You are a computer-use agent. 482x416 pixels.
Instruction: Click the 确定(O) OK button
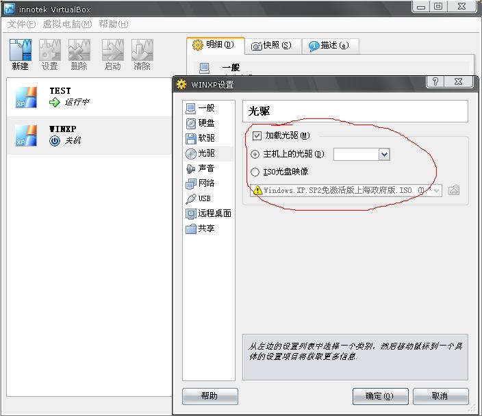380,396
